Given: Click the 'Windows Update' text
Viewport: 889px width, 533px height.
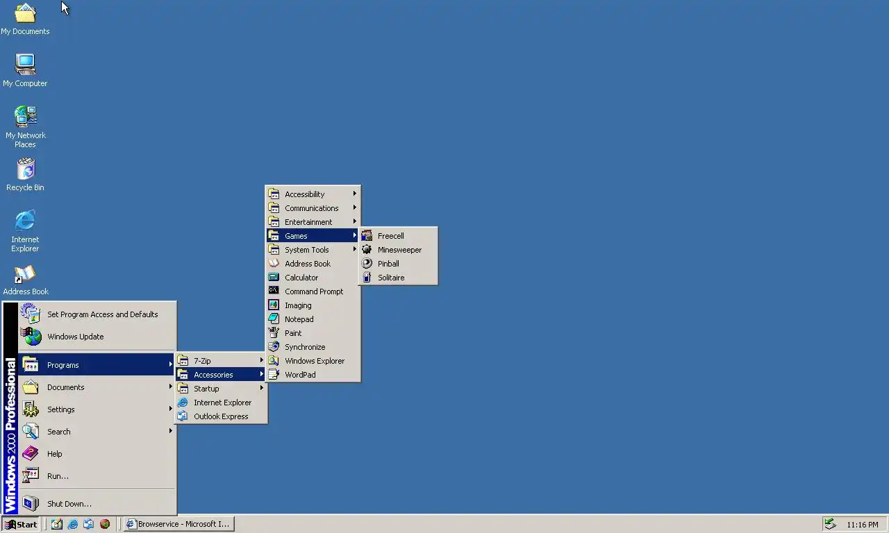Looking at the screenshot, I should click(76, 337).
